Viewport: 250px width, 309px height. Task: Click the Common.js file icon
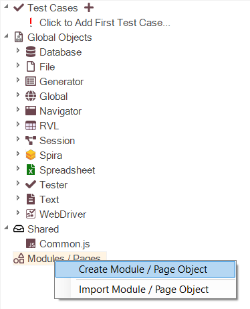click(31, 243)
